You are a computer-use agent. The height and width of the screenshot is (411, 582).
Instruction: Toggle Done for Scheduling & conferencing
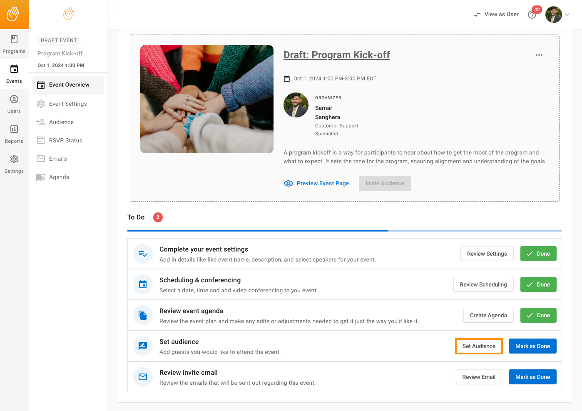tap(538, 284)
